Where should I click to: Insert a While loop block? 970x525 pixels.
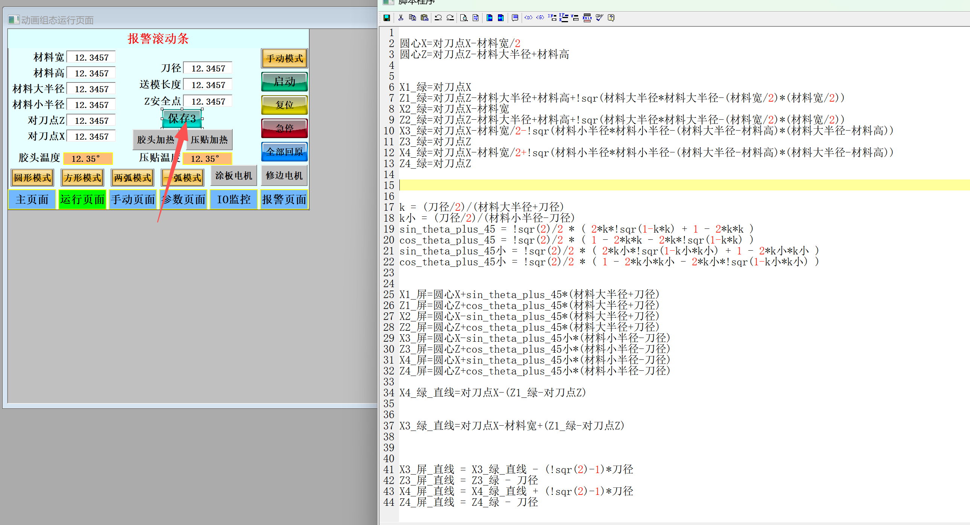pyautogui.click(x=575, y=18)
